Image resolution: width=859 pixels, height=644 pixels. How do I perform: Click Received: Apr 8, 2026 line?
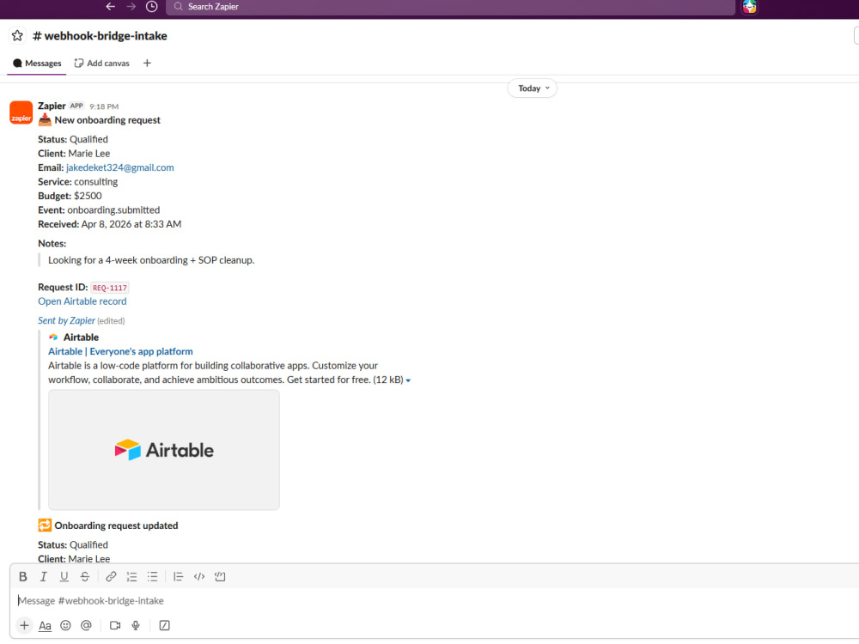[x=110, y=224]
